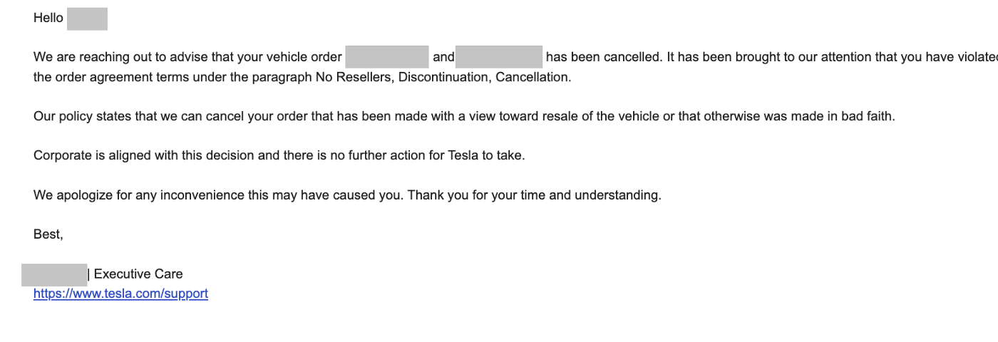Click the Hello greeting word
Image resolution: width=998 pixels, height=342 pixels.
[x=48, y=19]
